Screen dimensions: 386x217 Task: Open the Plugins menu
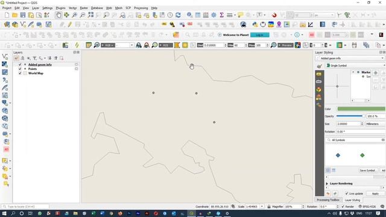tap(60, 8)
